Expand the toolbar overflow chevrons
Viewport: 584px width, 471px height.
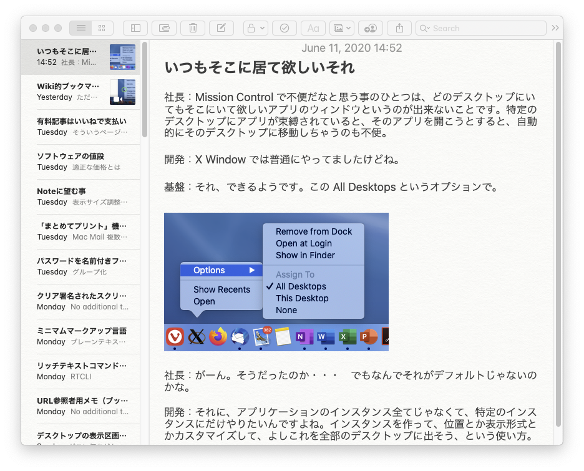pyautogui.click(x=555, y=28)
